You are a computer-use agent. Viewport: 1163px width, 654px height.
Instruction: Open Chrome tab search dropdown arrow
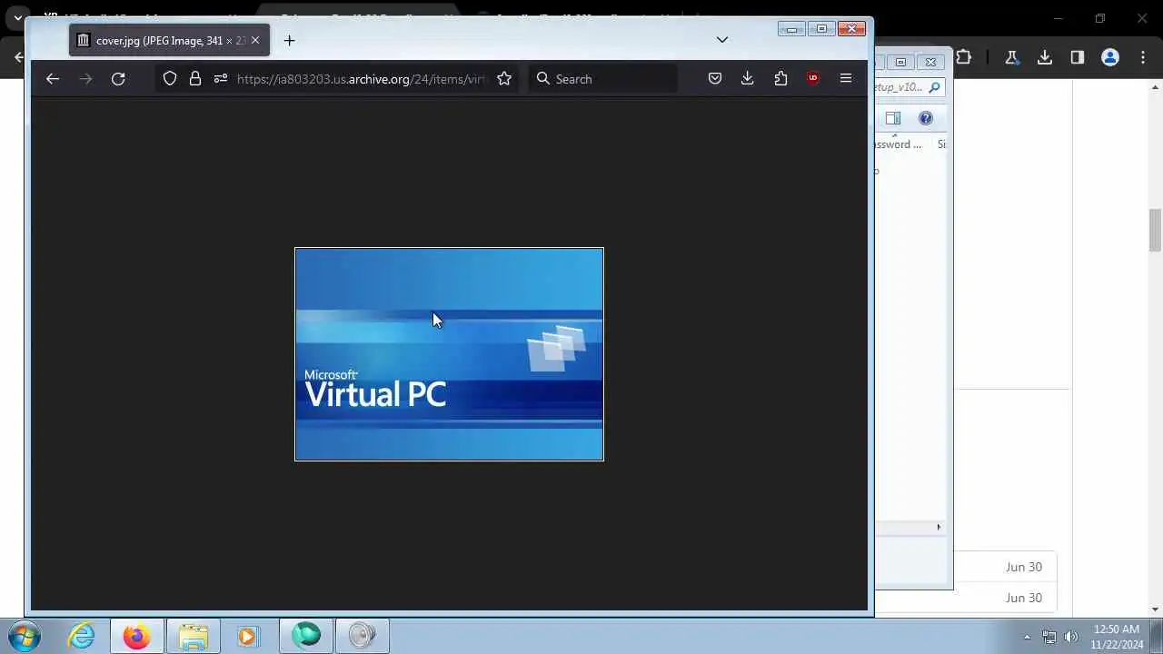pos(17,17)
